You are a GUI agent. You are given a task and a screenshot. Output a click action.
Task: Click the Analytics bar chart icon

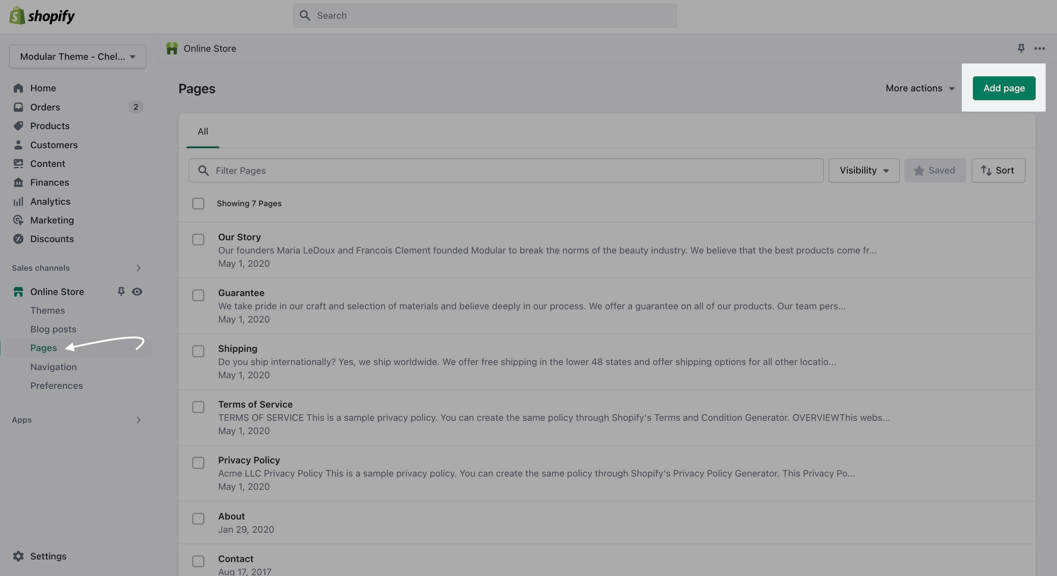[x=18, y=201]
